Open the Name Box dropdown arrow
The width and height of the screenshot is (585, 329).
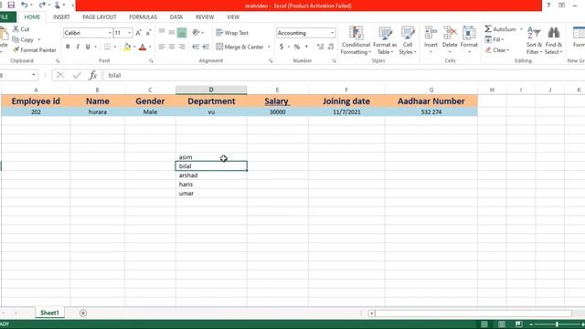point(34,75)
